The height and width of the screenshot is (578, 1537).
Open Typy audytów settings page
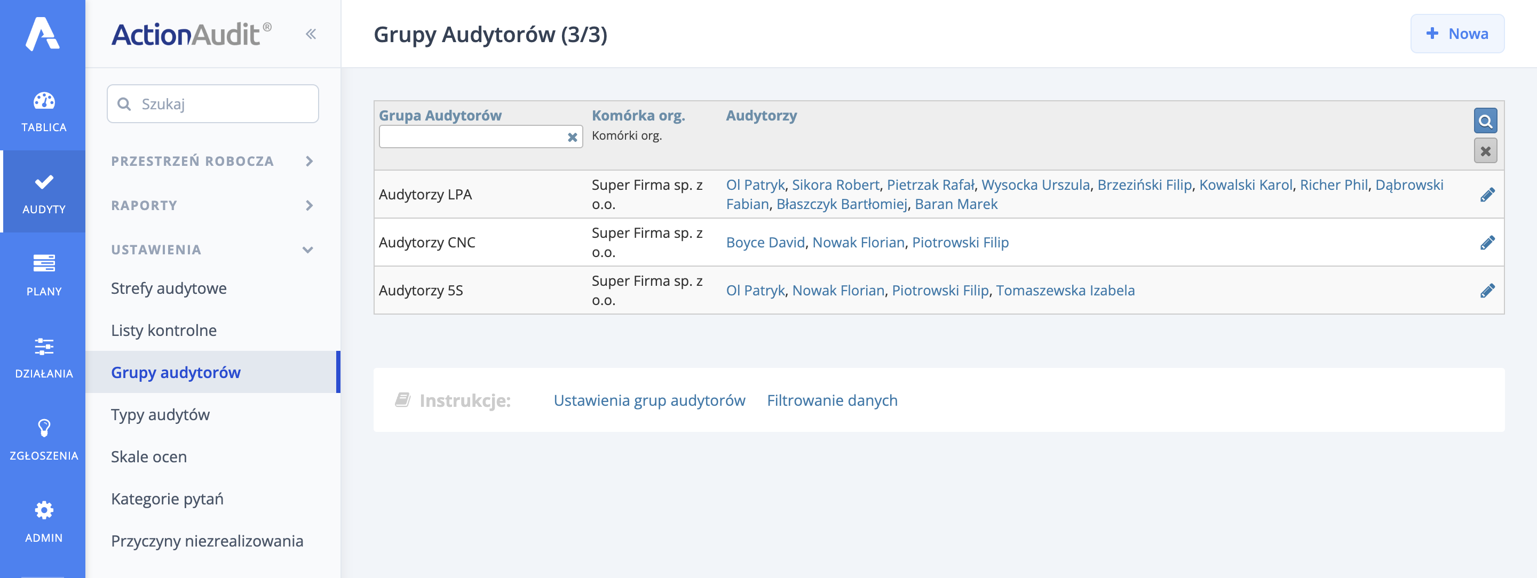tap(160, 414)
